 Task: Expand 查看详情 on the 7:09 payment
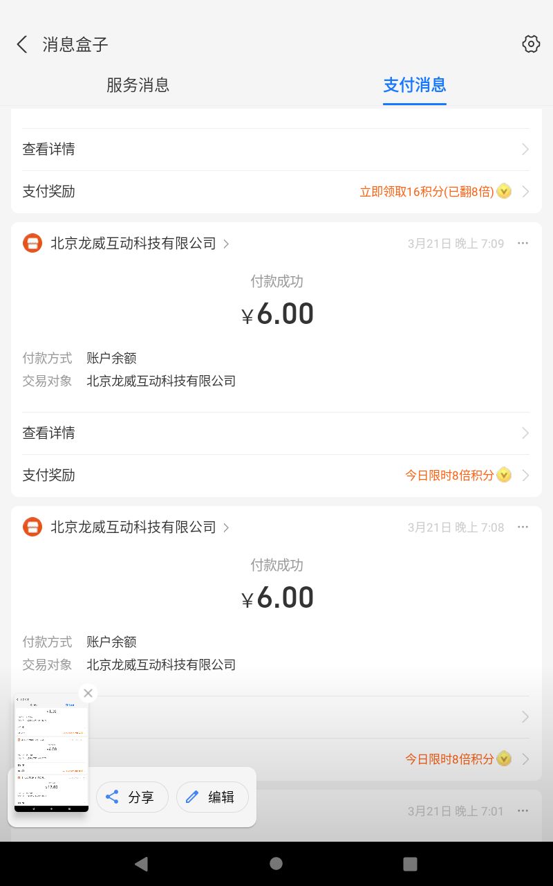pos(276,433)
